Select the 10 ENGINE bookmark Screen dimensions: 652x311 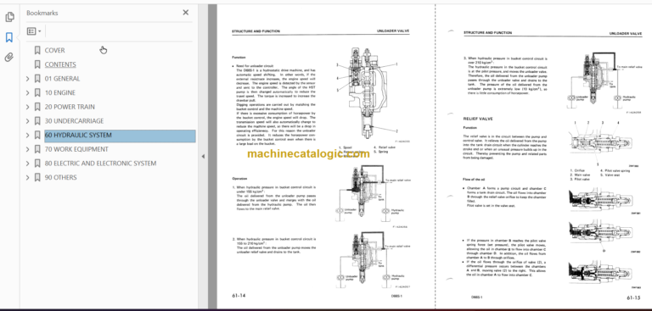click(60, 92)
